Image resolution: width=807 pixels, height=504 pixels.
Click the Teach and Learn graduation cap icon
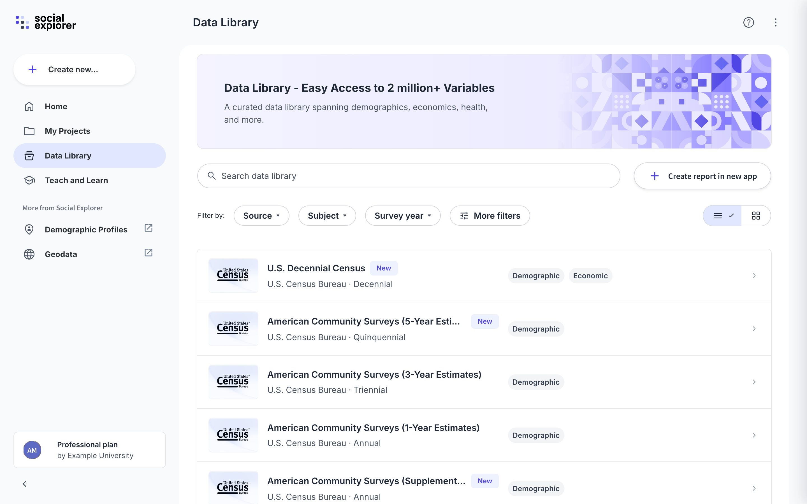[x=29, y=180]
